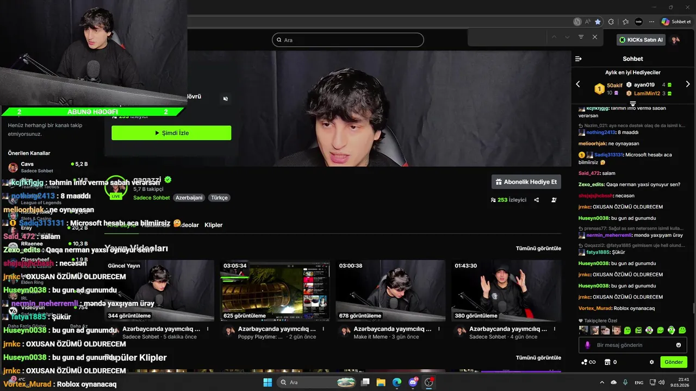Click the read aloud icon in address bar
Viewport: 696px width, 391px height.
(588, 22)
